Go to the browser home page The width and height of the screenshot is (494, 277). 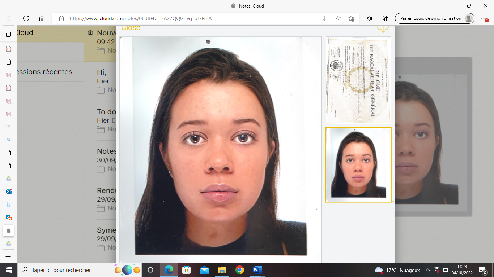click(x=42, y=18)
